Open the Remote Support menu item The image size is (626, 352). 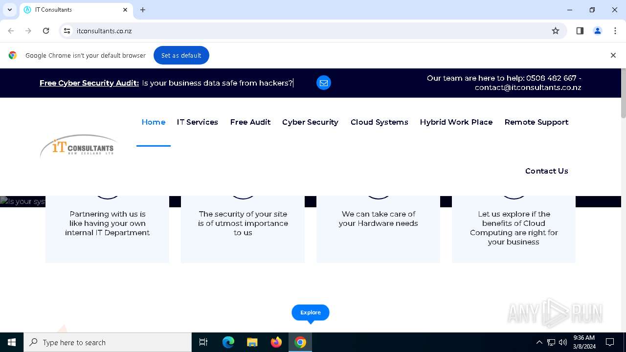537,122
